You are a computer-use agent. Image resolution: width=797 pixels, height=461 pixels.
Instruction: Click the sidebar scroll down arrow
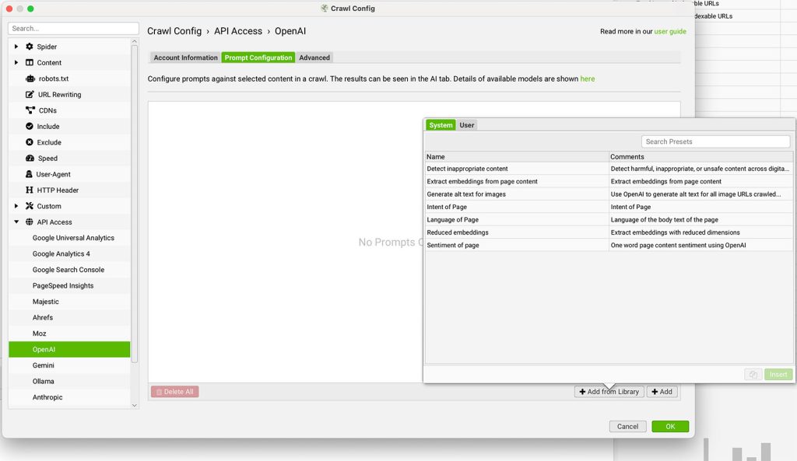pos(134,405)
